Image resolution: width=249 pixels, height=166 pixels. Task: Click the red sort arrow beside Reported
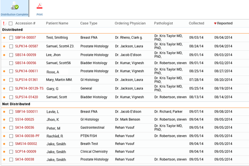[x=215, y=24]
